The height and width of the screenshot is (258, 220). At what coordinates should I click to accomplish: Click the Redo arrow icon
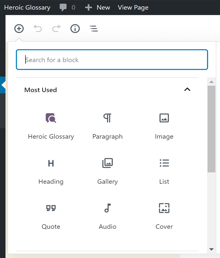(56, 29)
